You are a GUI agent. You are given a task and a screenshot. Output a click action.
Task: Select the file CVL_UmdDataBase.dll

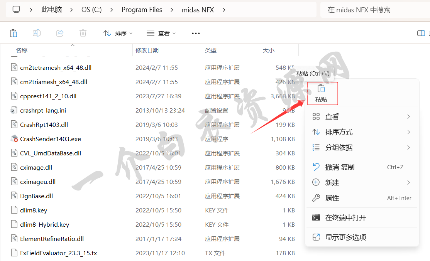[x=51, y=153]
